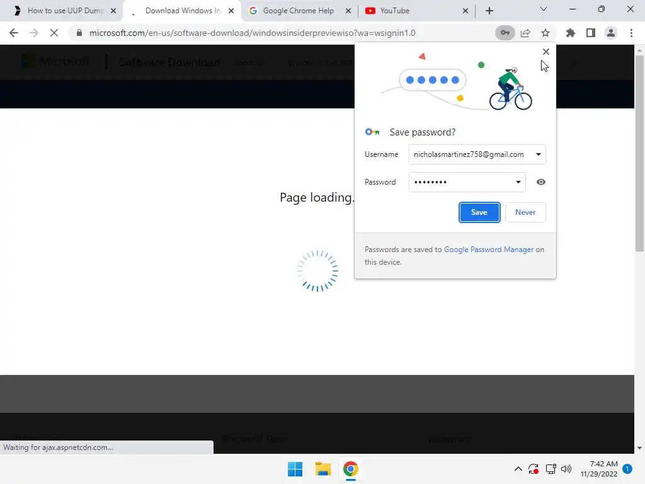645x484 pixels.
Task: Click the key password icon in address bar
Action: tap(505, 33)
